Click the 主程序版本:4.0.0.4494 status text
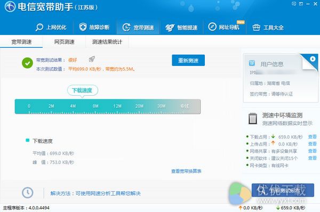320x212 pixels. (x=26, y=208)
